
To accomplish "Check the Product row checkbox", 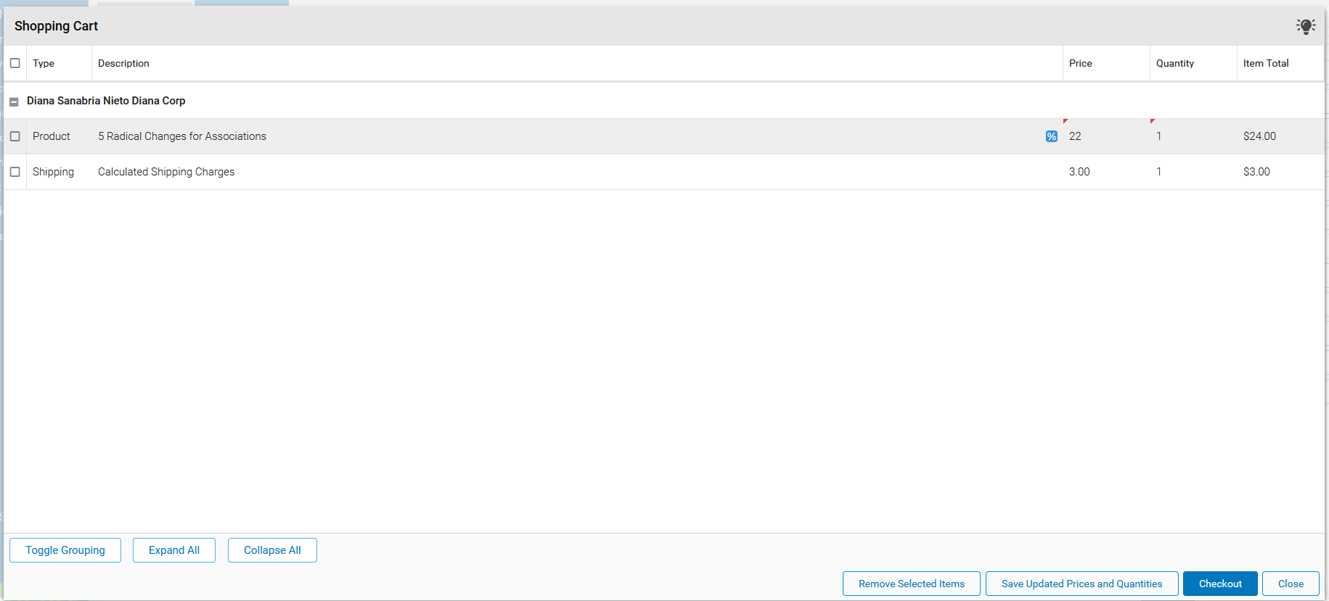I will point(15,136).
